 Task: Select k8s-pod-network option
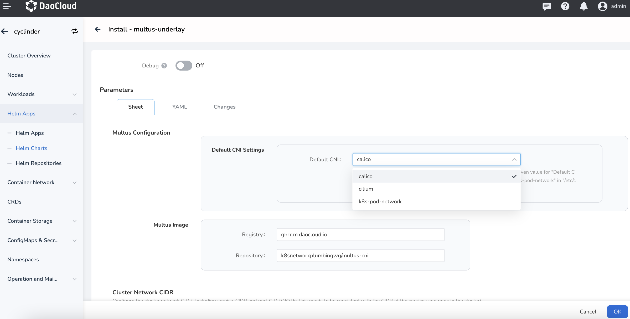(436, 201)
